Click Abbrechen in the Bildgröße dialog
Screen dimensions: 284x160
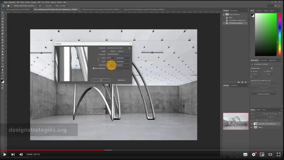pyautogui.click(x=121, y=80)
